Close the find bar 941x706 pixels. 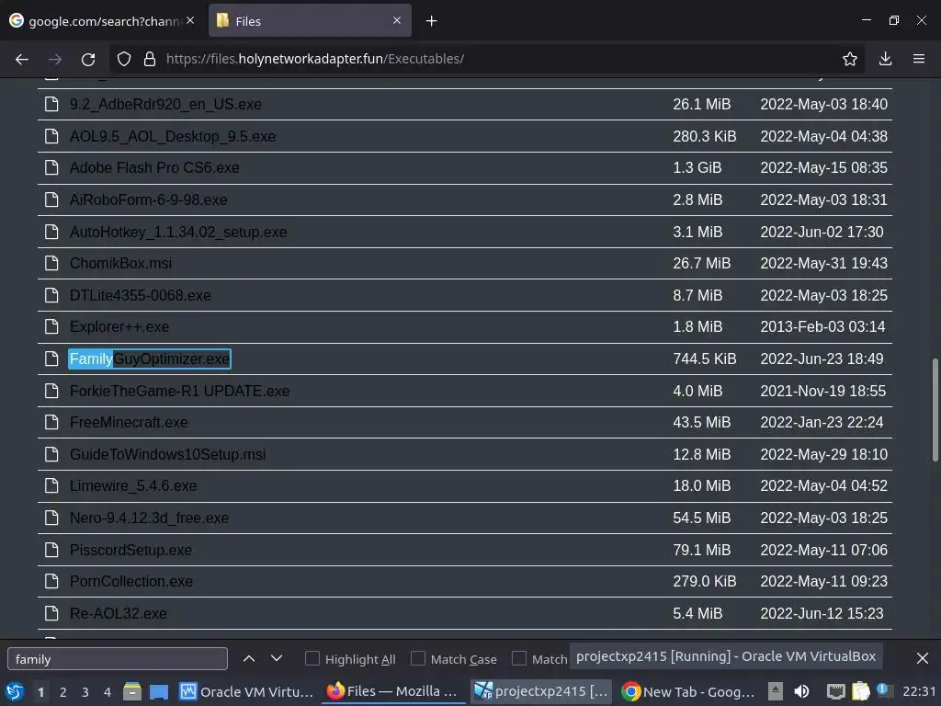click(923, 658)
